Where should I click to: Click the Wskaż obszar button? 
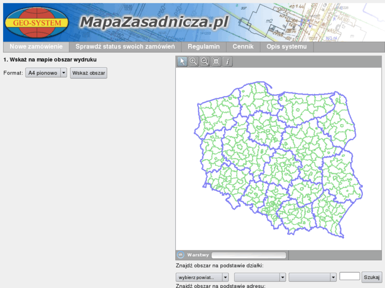pos(88,73)
